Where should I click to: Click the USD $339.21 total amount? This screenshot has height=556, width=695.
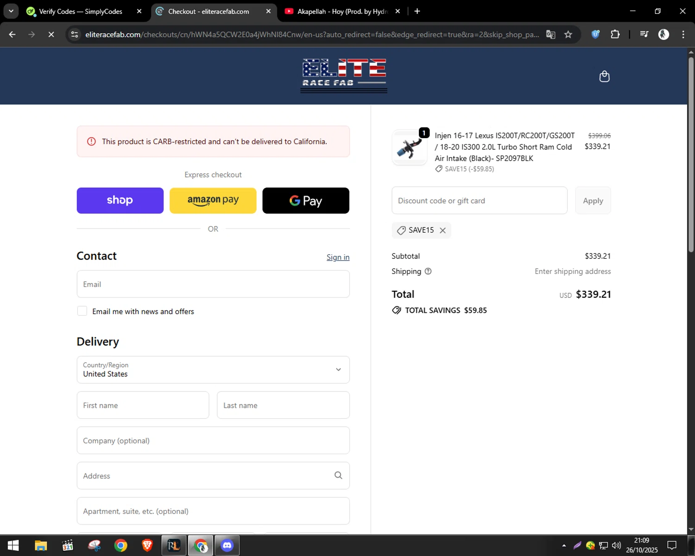585,295
